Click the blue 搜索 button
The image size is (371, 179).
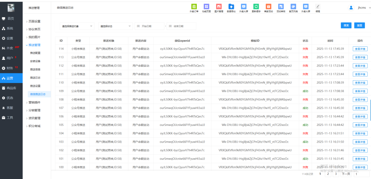[346, 25]
